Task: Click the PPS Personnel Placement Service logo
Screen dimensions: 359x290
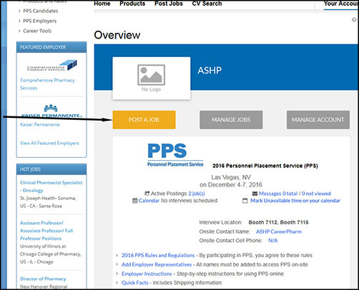Action: click(175, 155)
